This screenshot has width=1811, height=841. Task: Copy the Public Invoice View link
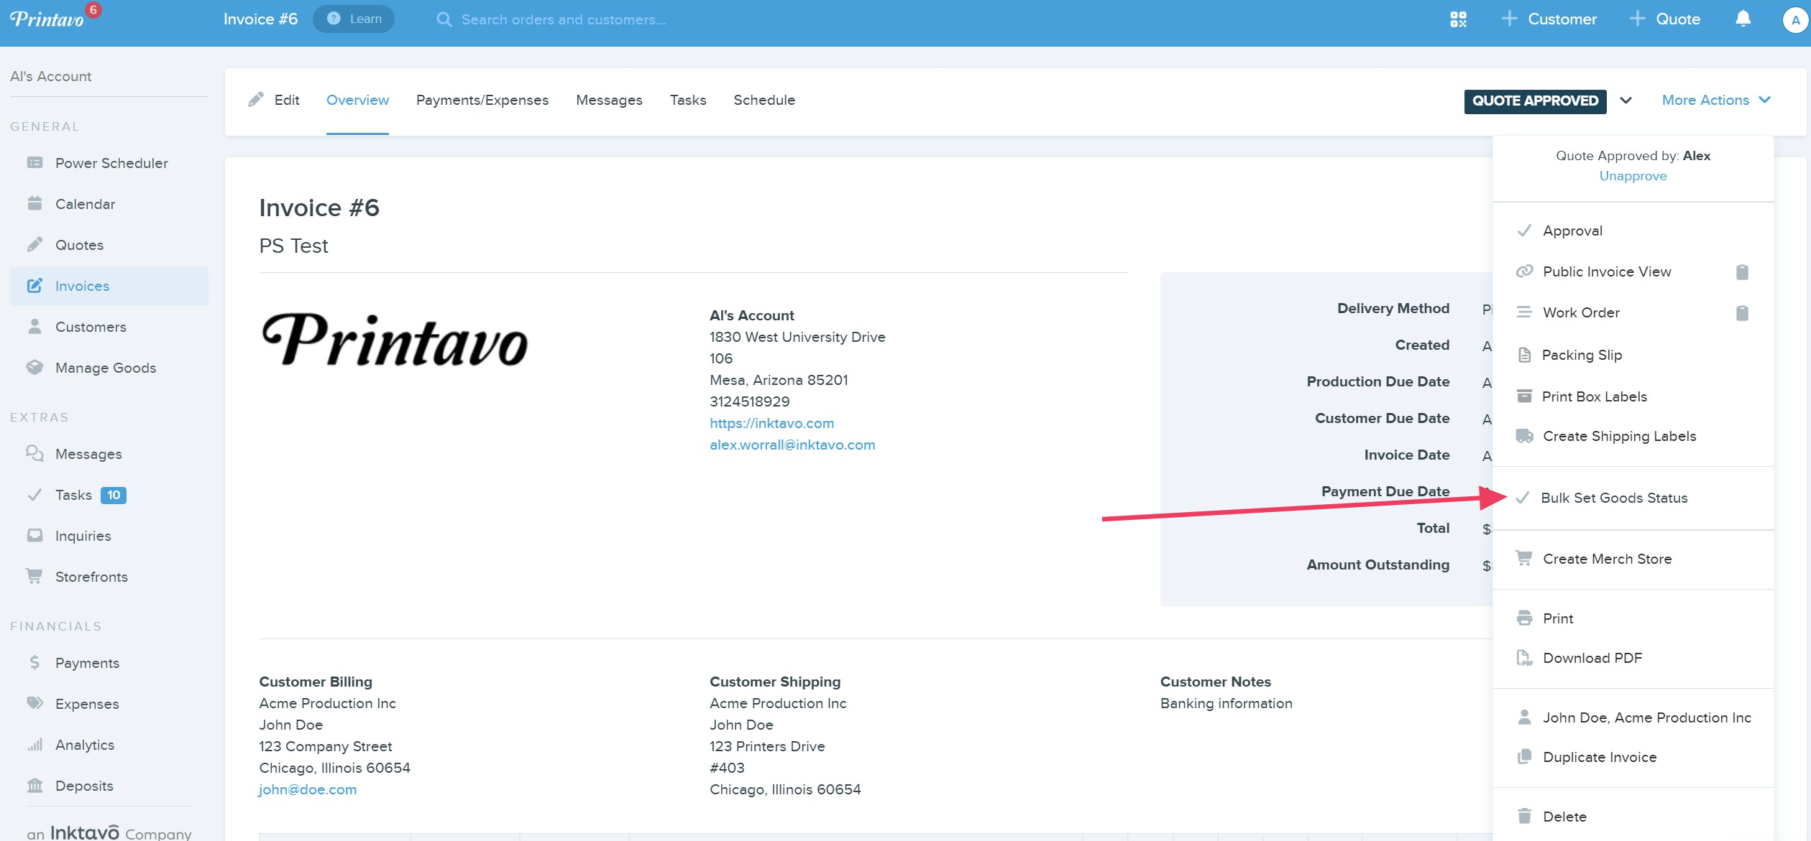tap(1742, 272)
